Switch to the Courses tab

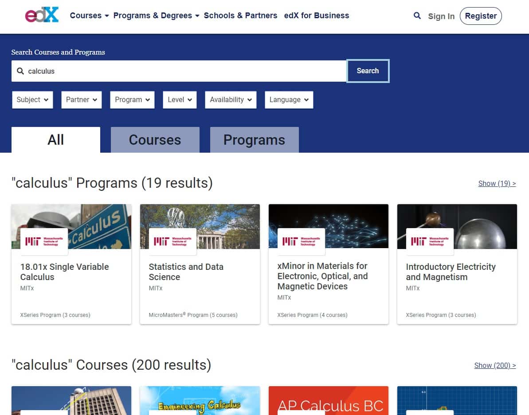tap(155, 140)
